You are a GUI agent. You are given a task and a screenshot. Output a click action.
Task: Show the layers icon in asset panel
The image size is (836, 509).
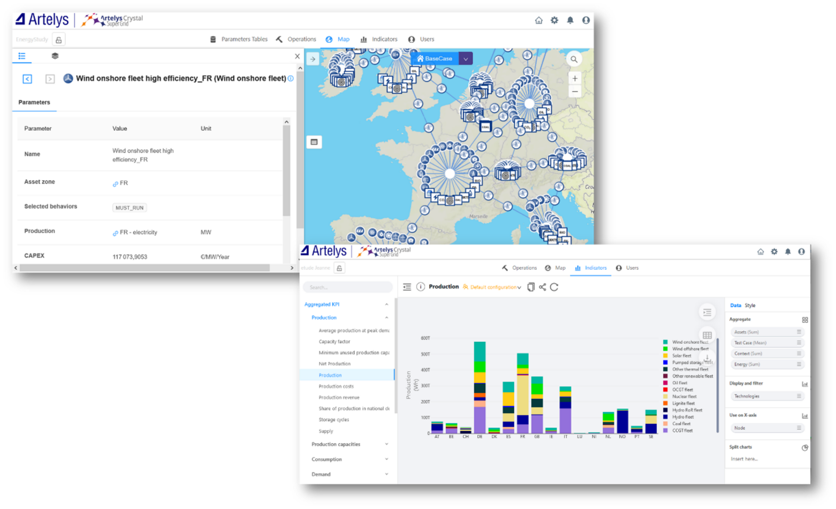coord(55,56)
